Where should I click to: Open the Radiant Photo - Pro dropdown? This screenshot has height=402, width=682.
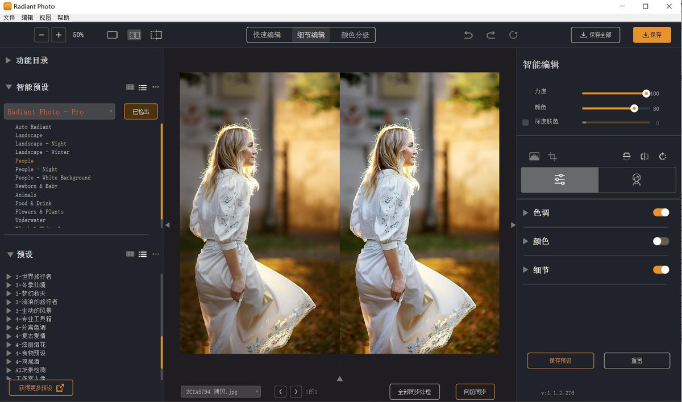point(60,111)
